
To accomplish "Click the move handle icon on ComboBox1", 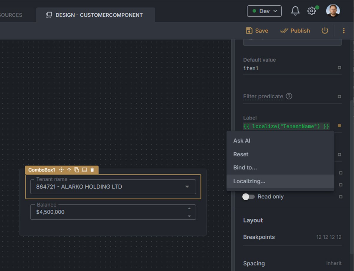I will [x=61, y=170].
